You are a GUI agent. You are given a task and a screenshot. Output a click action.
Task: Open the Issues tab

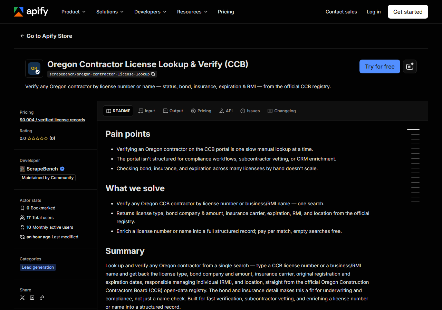pos(250,111)
